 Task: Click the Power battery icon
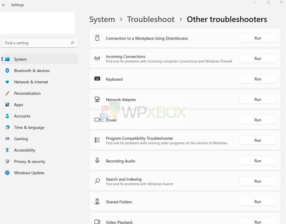(97, 120)
